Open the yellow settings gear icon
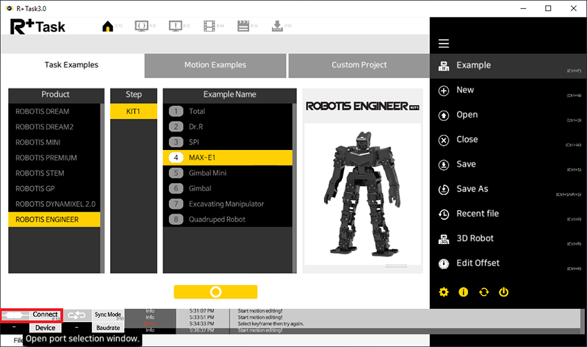Image resolution: width=587 pixels, height=347 pixels. coord(444,292)
